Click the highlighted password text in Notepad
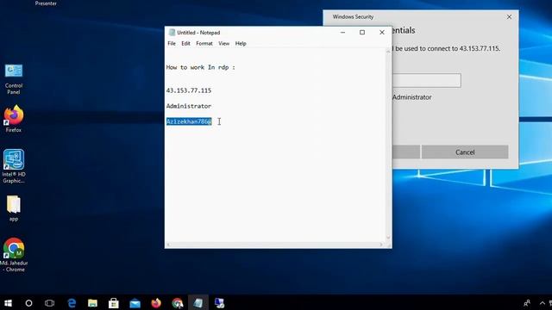Image resolution: width=552 pixels, height=310 pixels. (189, 121)
